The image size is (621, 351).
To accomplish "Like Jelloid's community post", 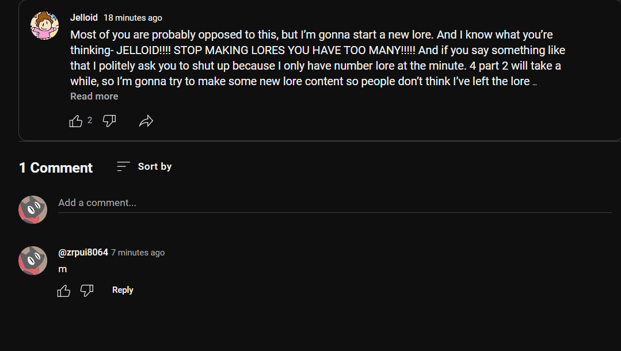I will tap(76, 121).
